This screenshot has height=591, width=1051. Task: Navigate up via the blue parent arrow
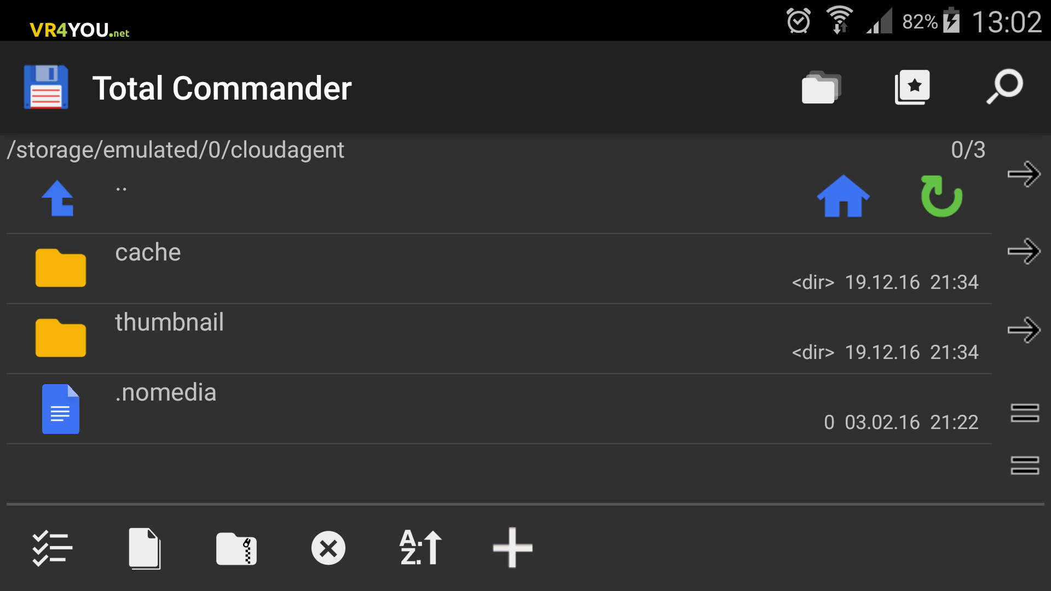tap(58, 198)
